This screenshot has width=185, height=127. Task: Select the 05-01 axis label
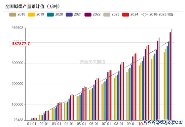pos(81,124)
